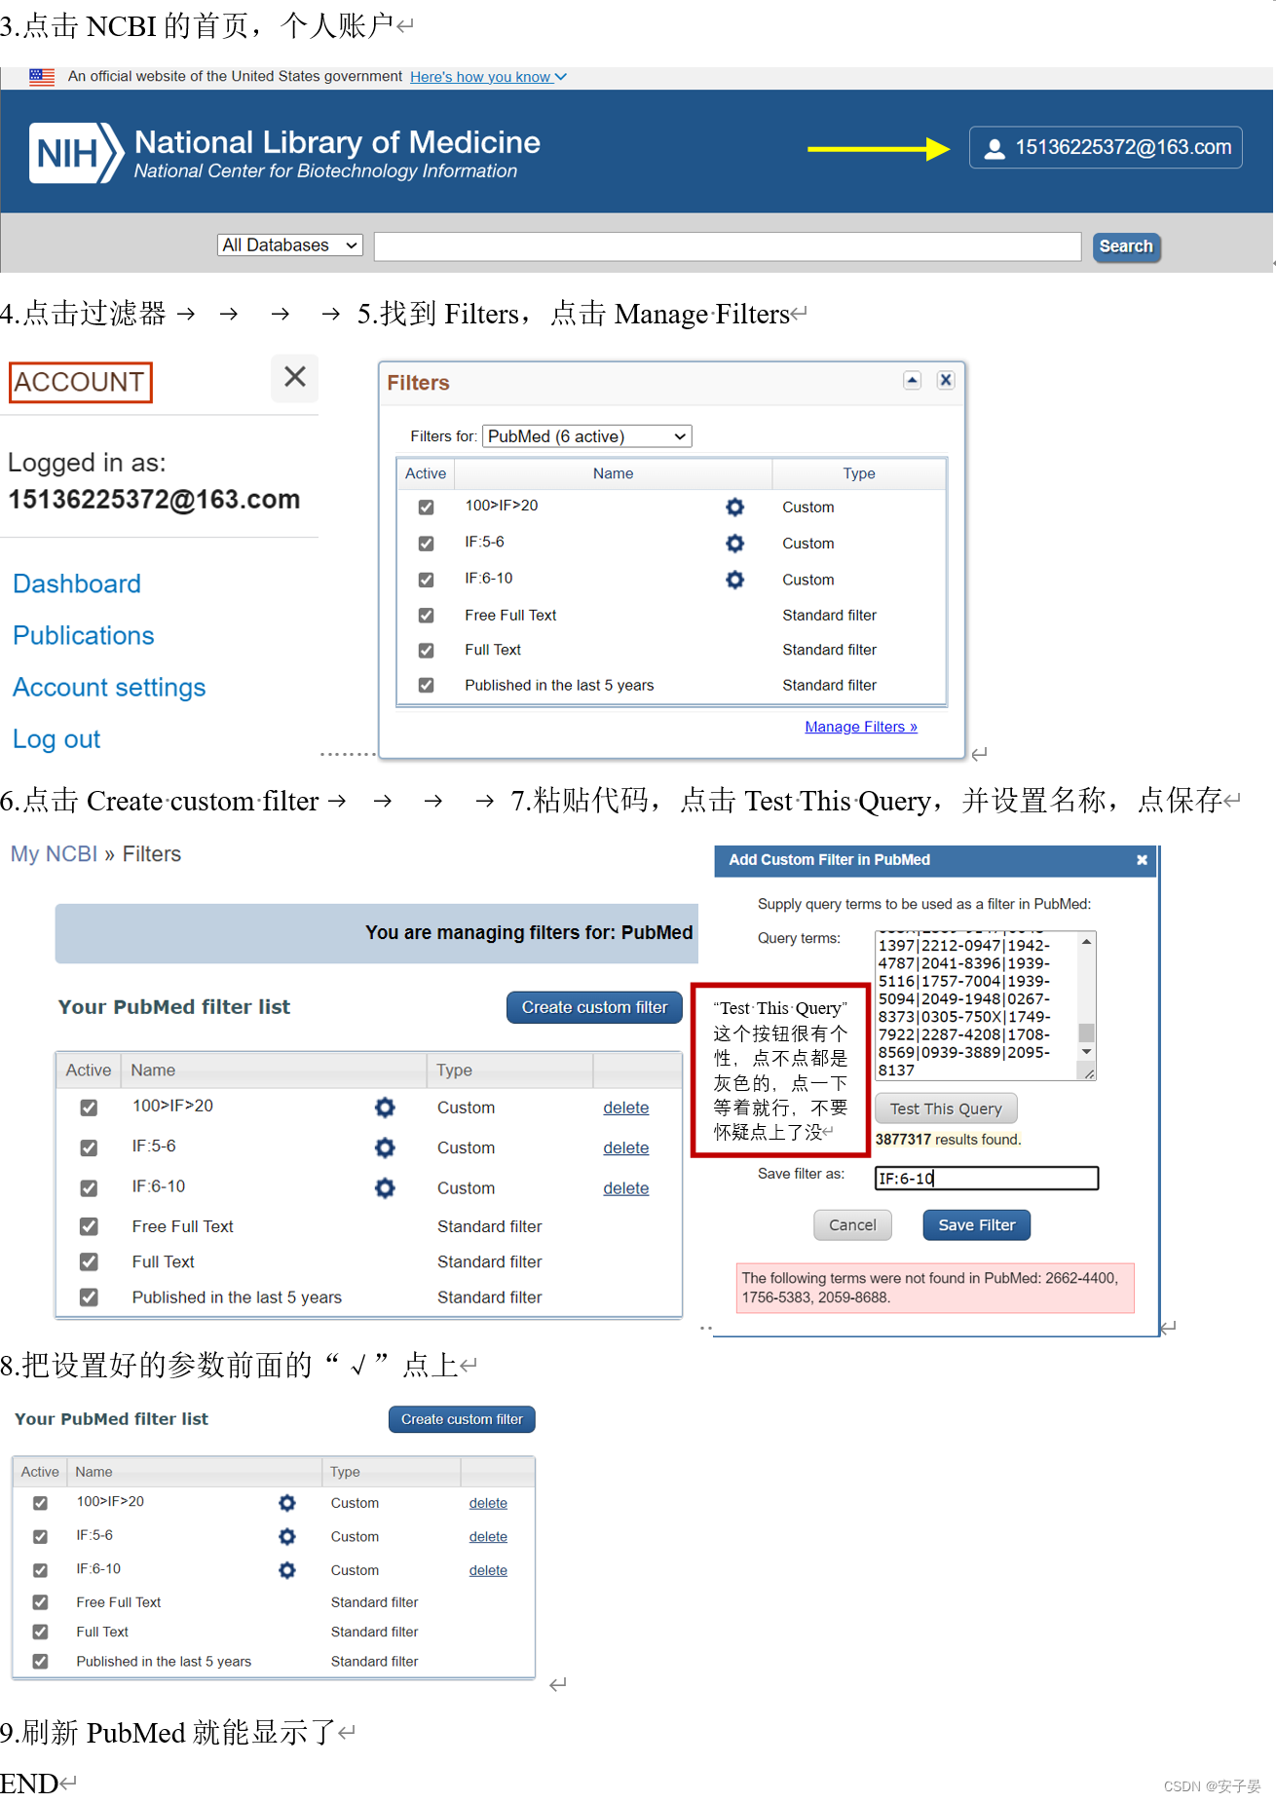Open gear settings for 100>IF>20 in Filters popup
This screenshot has width=1276, height=1803.
(x=734, y=507)
